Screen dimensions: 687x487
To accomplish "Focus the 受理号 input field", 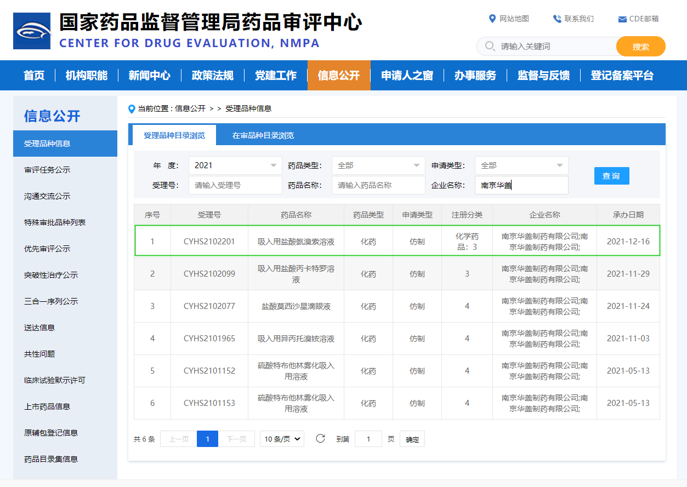I will tap(235, 185).
